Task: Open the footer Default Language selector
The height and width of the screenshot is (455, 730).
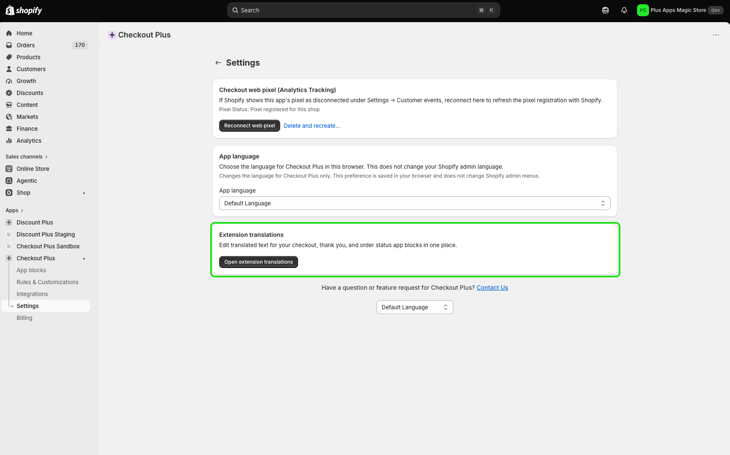Action: point(414,307)
